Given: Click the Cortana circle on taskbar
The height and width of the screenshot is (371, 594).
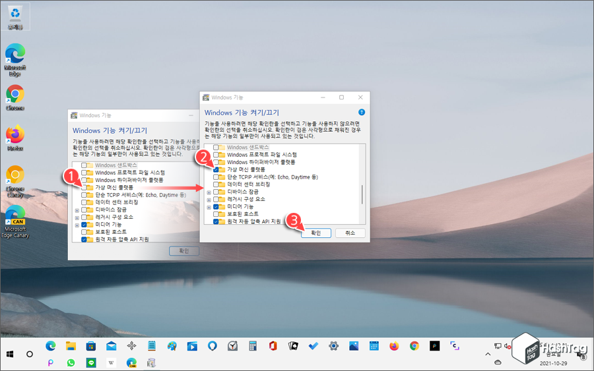Looking at the screenshot, I should click(30, 354).
